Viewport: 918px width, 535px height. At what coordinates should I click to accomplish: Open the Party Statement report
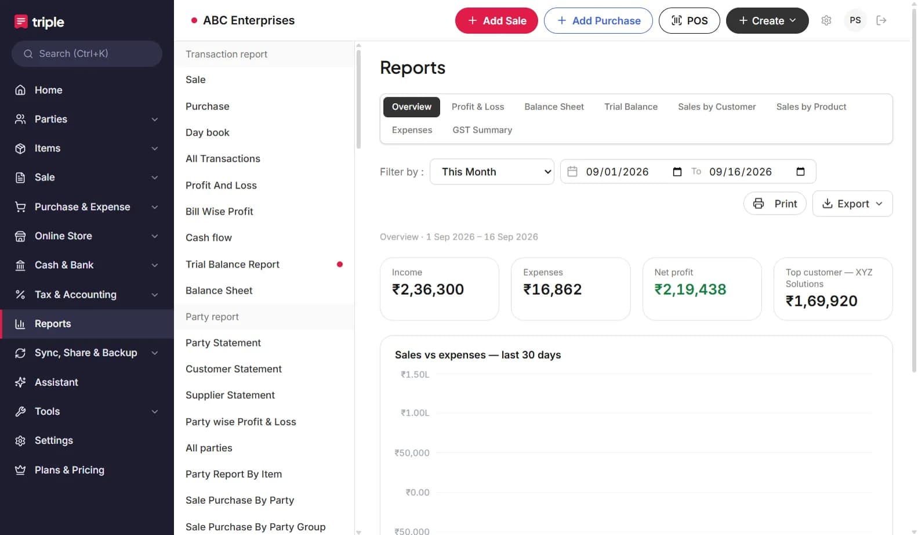264,343
